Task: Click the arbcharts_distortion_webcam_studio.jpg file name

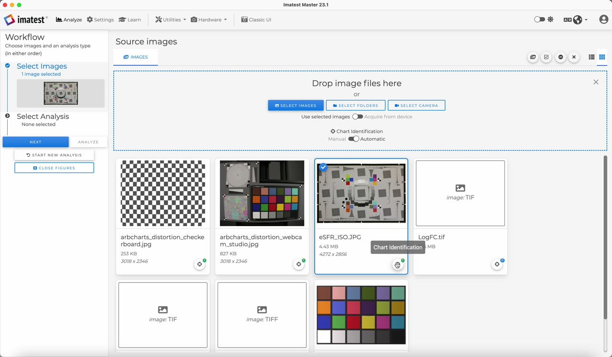Action: [x=261, y=240]
